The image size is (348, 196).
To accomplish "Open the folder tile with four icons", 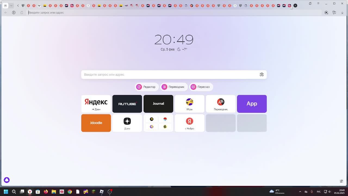I will pyautogui.click(x=158, y=123).
